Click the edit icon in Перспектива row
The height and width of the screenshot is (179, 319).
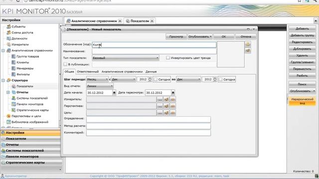166,106
